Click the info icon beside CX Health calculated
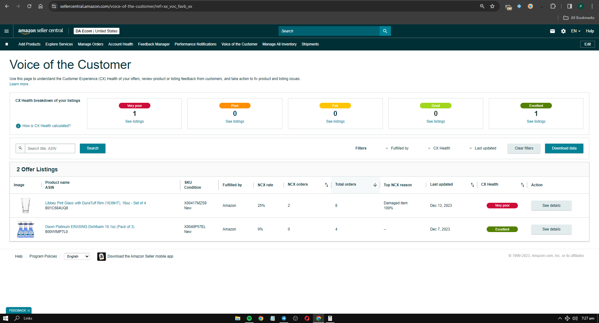The width and height of the screenshot is (599, 323). click(x=18, y=126)
